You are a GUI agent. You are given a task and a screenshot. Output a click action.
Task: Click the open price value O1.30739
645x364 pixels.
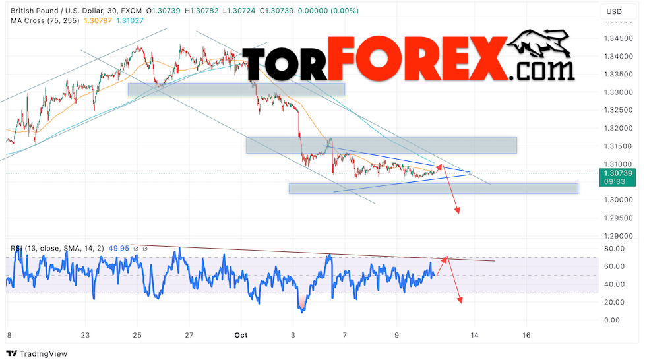click(x=164, y=11)
